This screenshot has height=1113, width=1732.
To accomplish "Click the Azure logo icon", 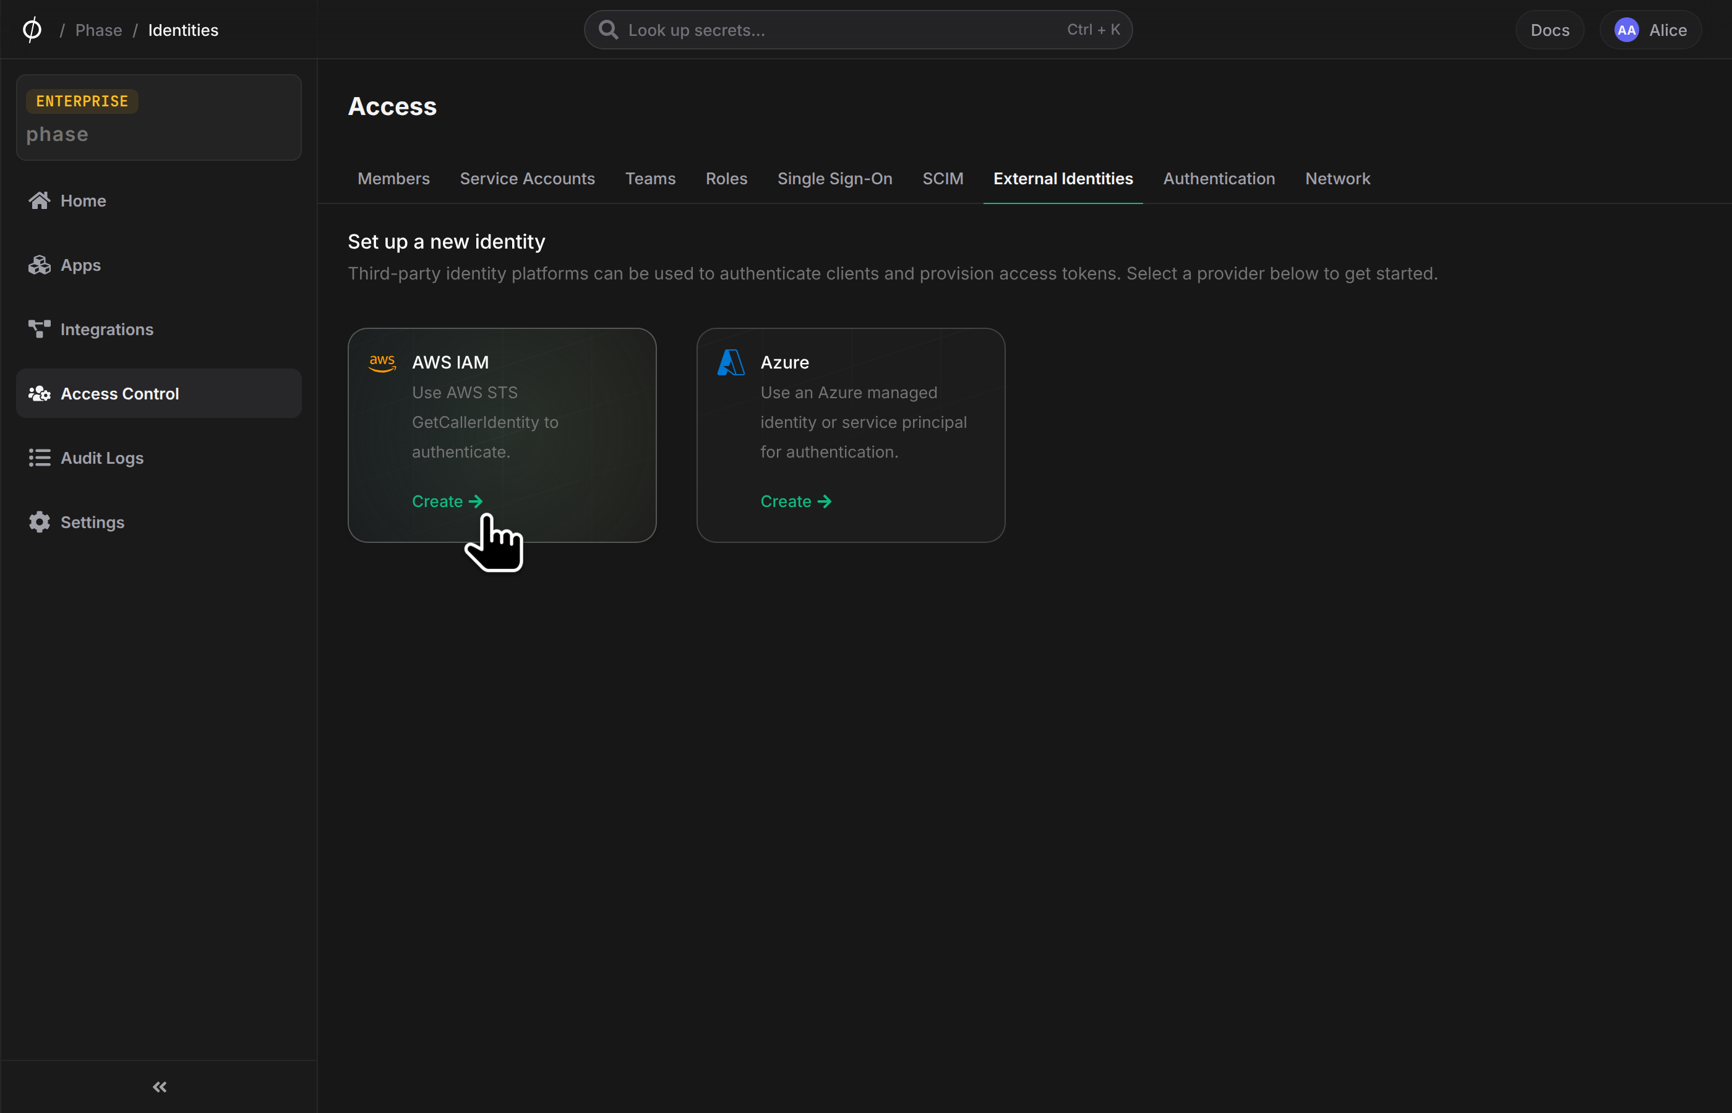I will pos(731,363).
